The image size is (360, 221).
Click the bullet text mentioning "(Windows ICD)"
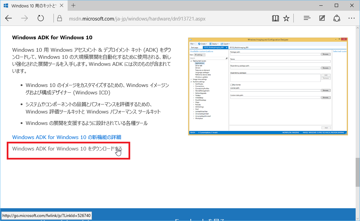(x=97, y=89)
